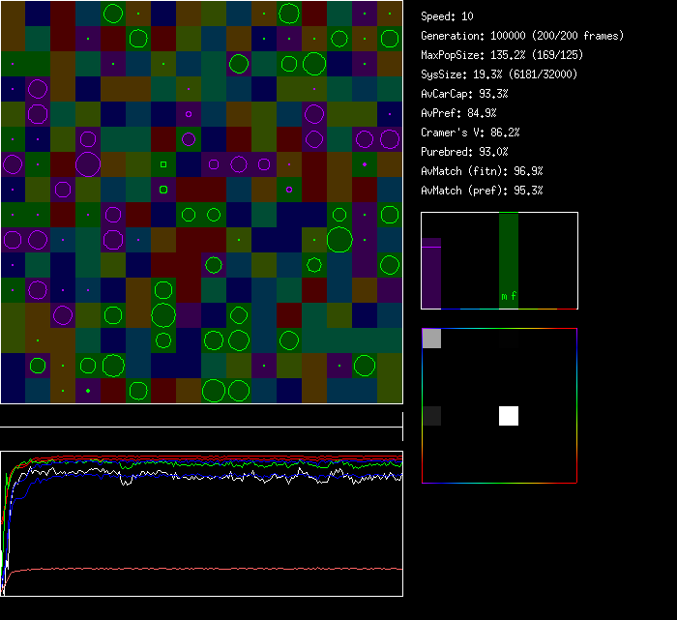This screenshot has width=677, height=620.
Task: Select the Purebred: 93.0% line
Action: tap(464, 152)
